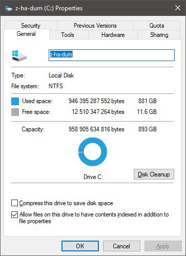
Task: Click the Drive C usage donut chart
Action: pos(93,152)
